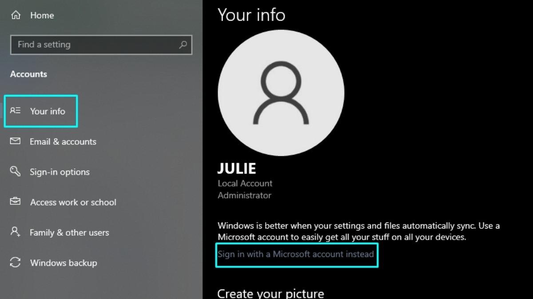This screenshot has height=299, width=533.
Task: Click Sign in with a Microsoft account instead
Action: [x=296, y=254]
